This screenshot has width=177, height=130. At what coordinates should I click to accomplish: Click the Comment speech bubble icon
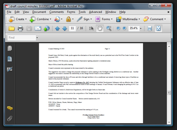click(146, 19)
